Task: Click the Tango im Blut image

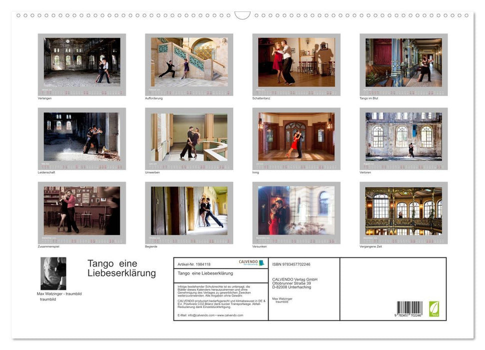Action: click(x=404, y=62)
